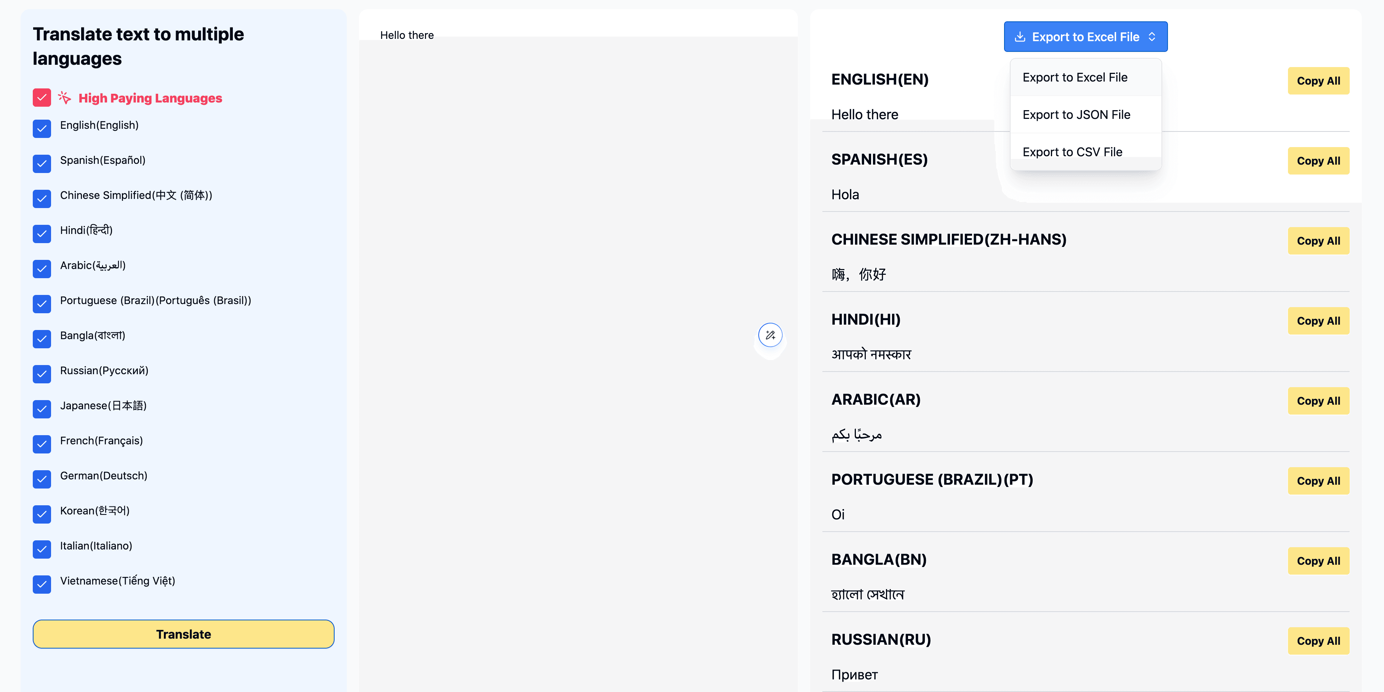Click the 'CHINESE SIMPLIFIED(ZH-HANS)' heading

[x=949, y=240]
